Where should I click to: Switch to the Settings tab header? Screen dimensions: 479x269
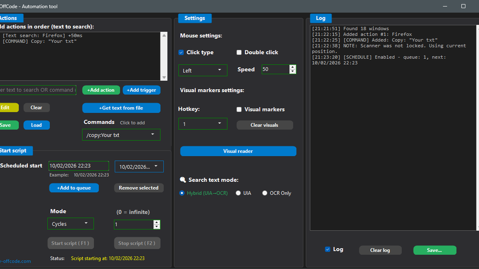coord(195,18)
